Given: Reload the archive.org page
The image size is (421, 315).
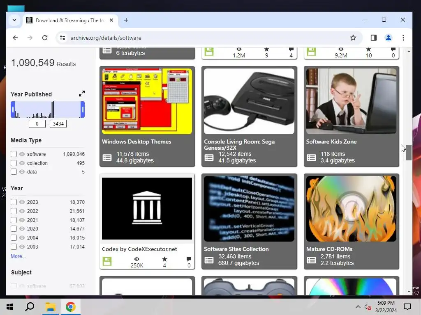Looking at the screenshot, I should pyautogui.click(x=45, y=38).
